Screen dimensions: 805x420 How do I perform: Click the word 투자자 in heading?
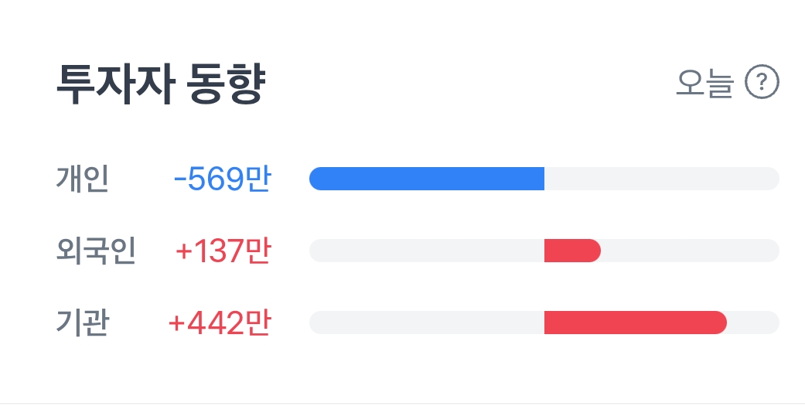tap(115, 84)
